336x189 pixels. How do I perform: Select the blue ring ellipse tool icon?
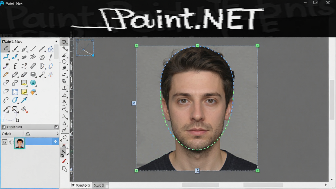point(51,66)
